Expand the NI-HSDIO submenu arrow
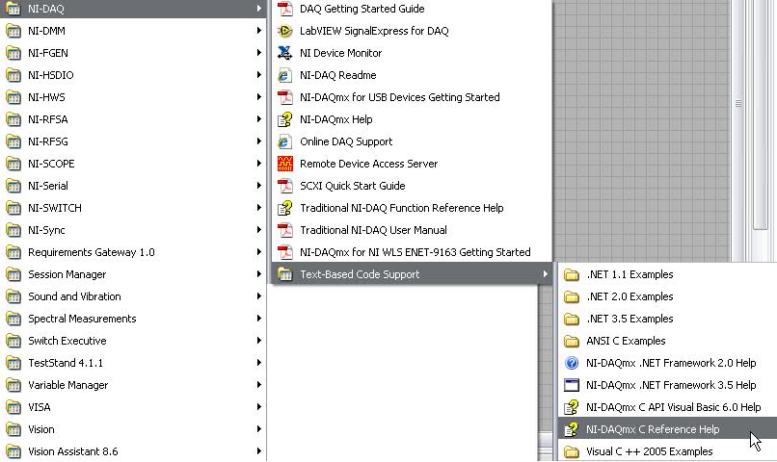Viewport: 777px width, 462px height. click(258, 75)
